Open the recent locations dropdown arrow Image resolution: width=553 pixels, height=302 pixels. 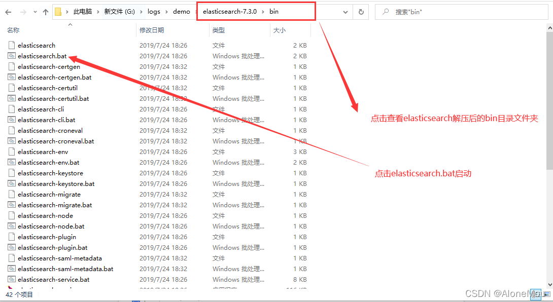(x=35, y=12)
